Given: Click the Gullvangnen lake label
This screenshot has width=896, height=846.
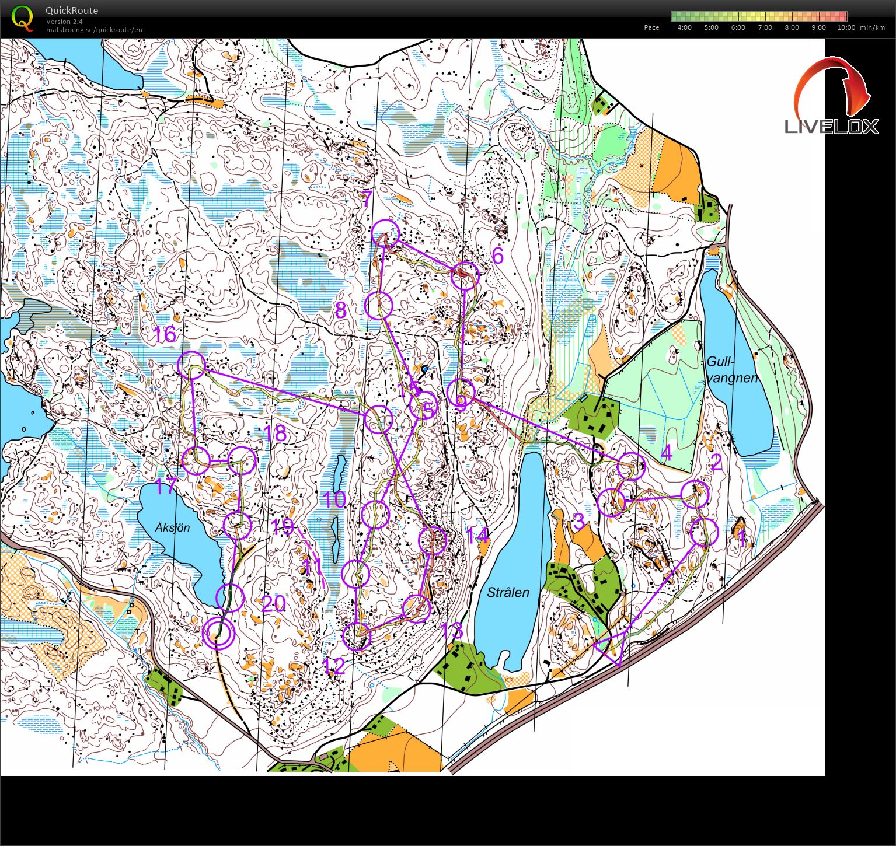Looking at the screenshot, I should click(732, 369).
